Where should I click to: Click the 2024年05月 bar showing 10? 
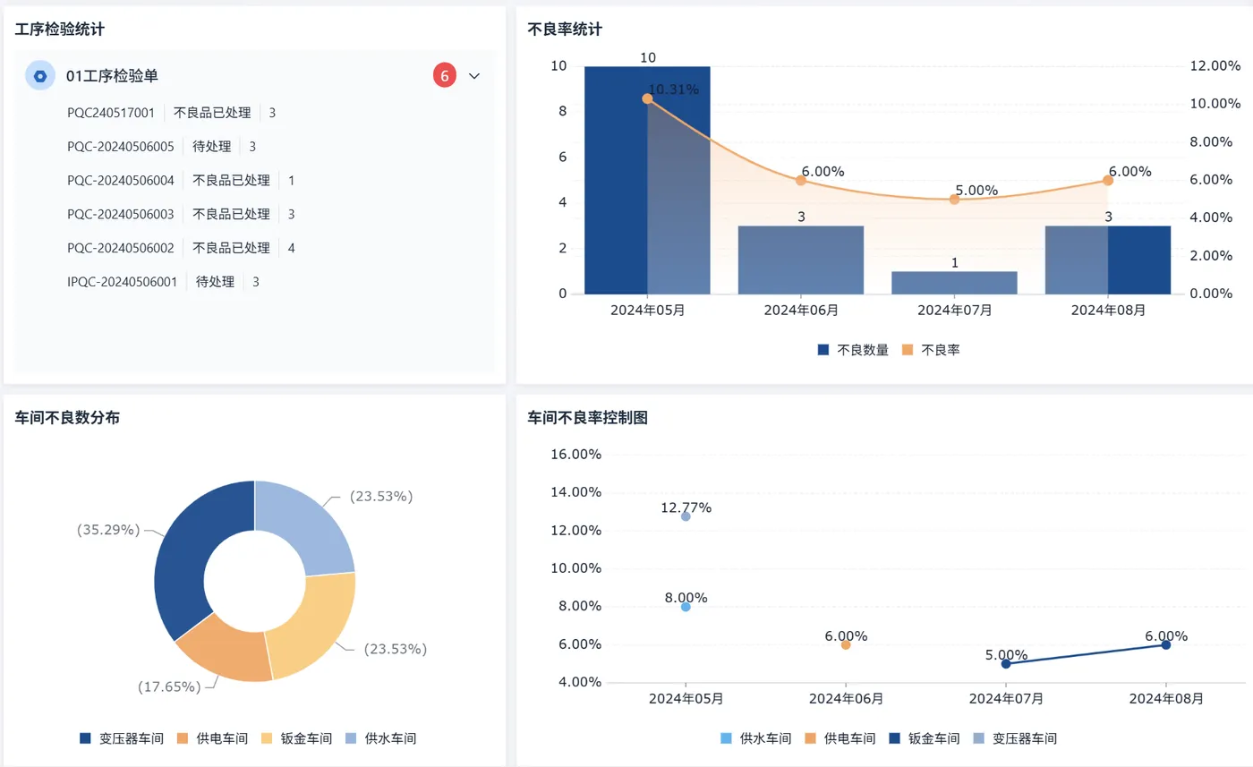coord(647,180)
